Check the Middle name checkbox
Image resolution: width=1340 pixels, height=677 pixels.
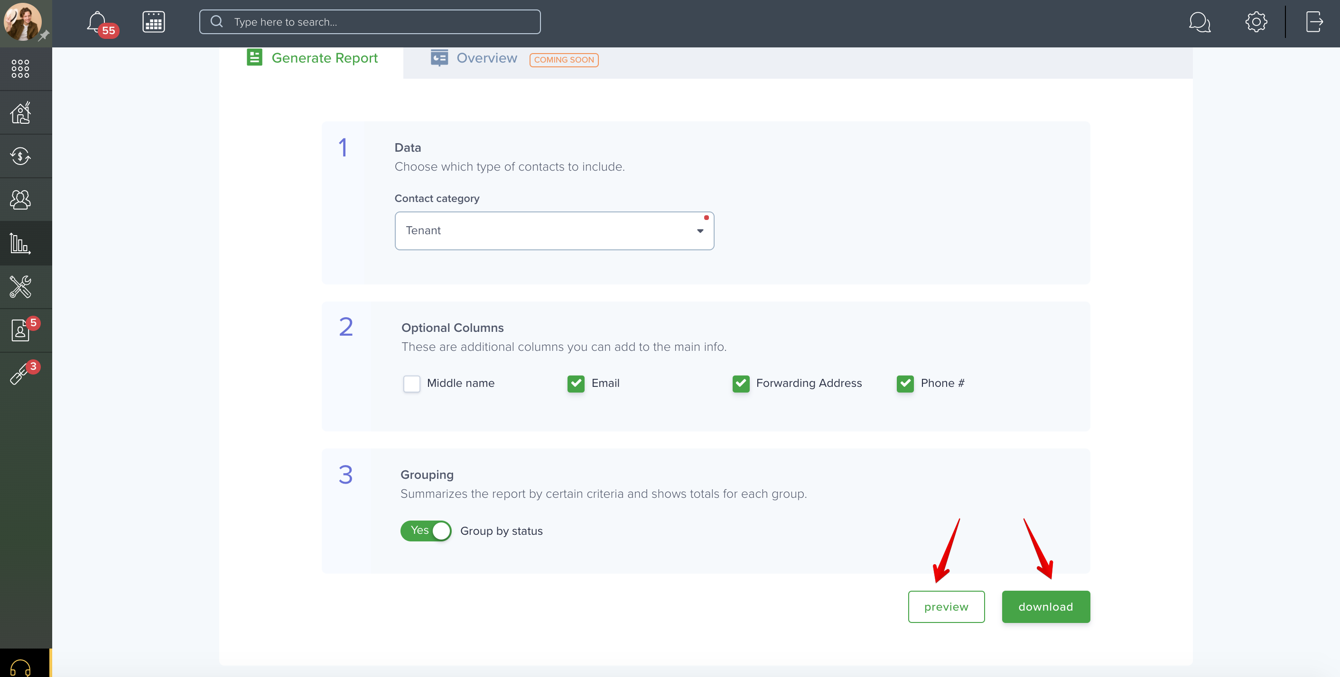coord(411,384)
